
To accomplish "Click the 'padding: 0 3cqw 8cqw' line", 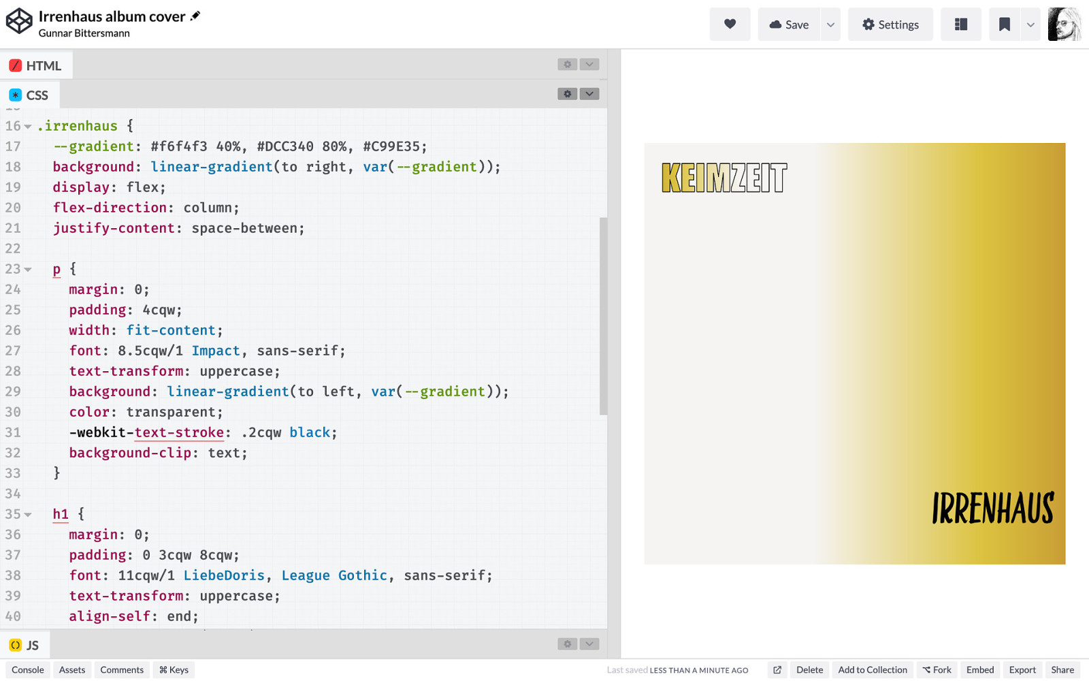I will pos(154,555).
